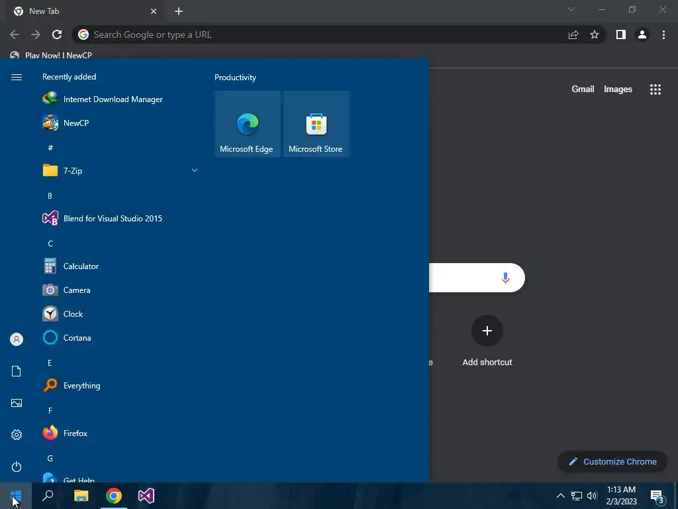This screenshot has width=678, height=509.
Task: Open the Google apps grid
Action: pos(655,89)
